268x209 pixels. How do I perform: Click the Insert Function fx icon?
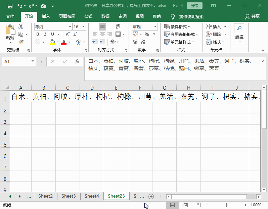coord(77,61)
